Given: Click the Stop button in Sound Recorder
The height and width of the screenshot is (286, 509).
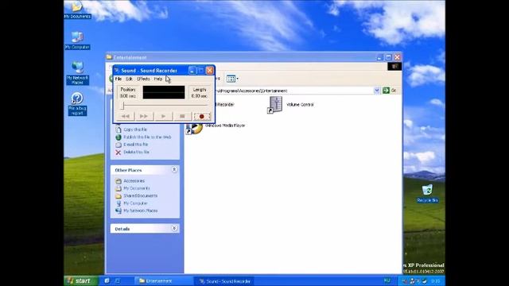Looking at the screenshot, I should (182, 116).
